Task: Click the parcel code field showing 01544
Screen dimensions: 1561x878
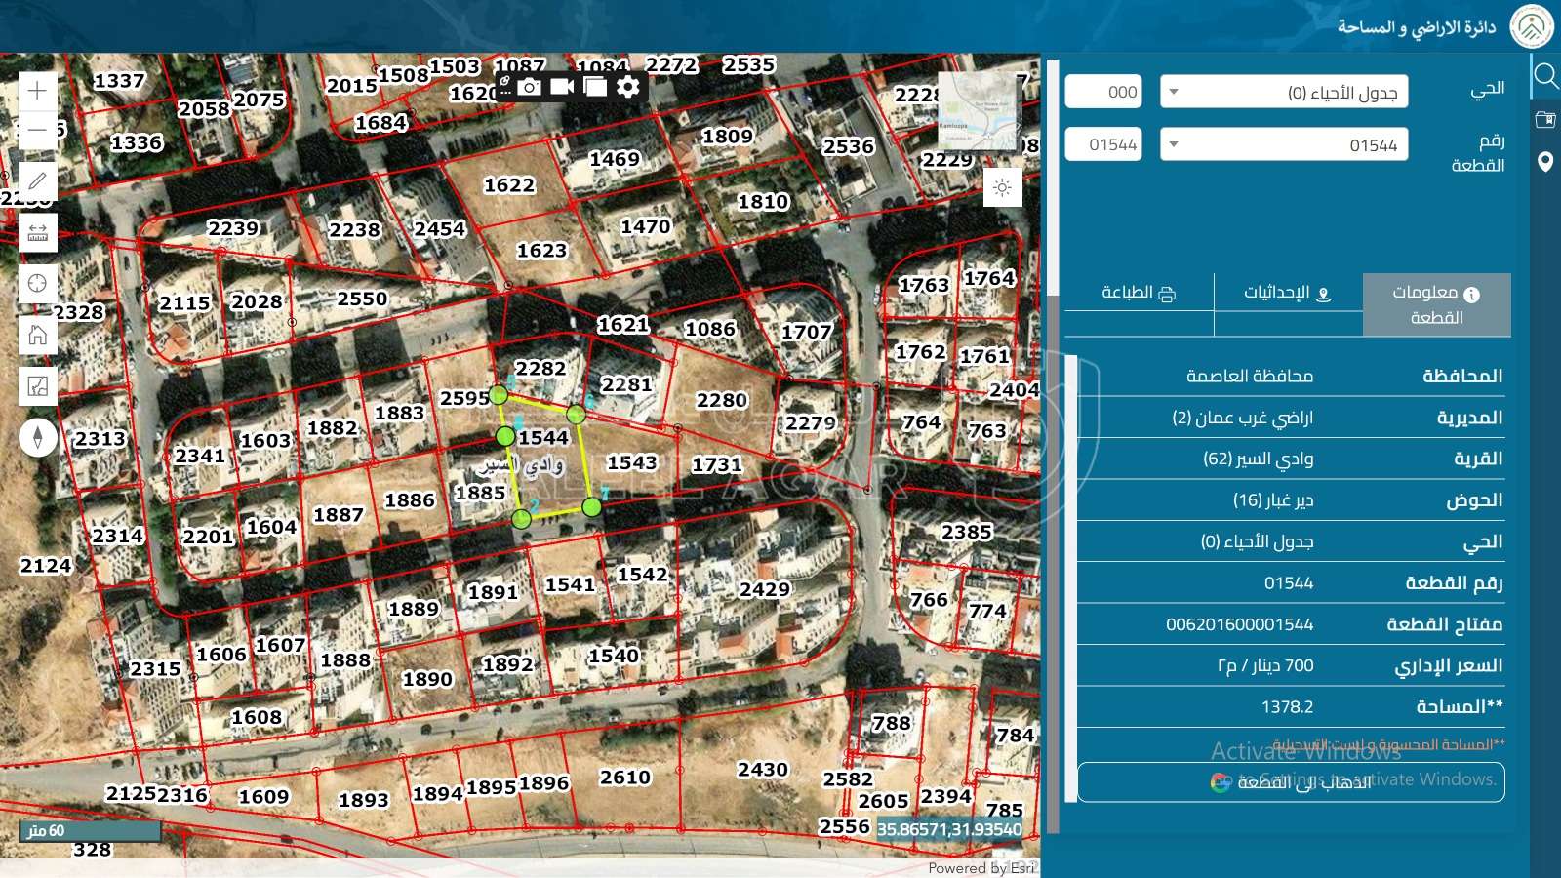Action: (1103, 144)
